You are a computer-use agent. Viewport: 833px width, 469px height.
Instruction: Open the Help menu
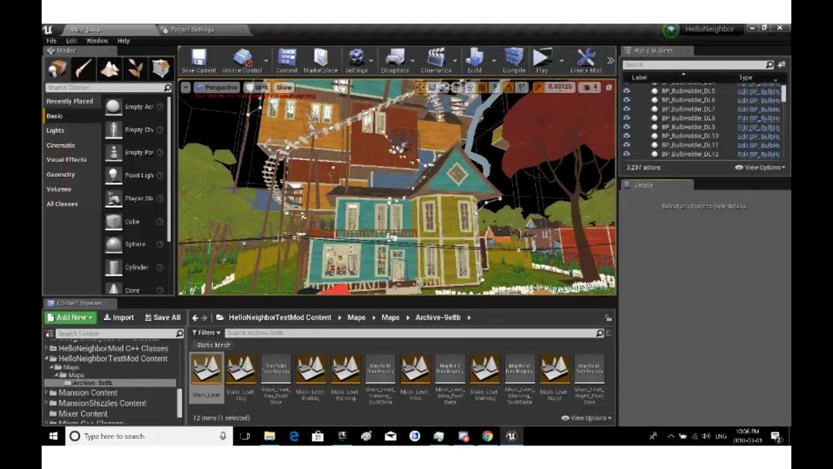pos(124,40)
